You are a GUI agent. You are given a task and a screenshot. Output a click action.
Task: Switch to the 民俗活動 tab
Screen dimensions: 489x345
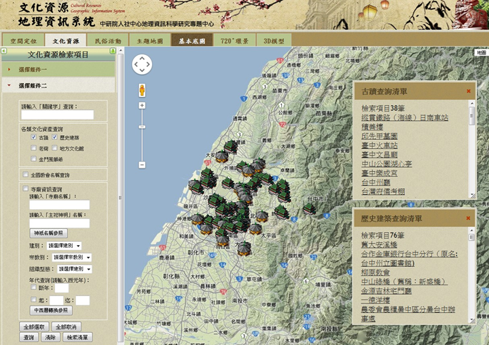point(108,41)
